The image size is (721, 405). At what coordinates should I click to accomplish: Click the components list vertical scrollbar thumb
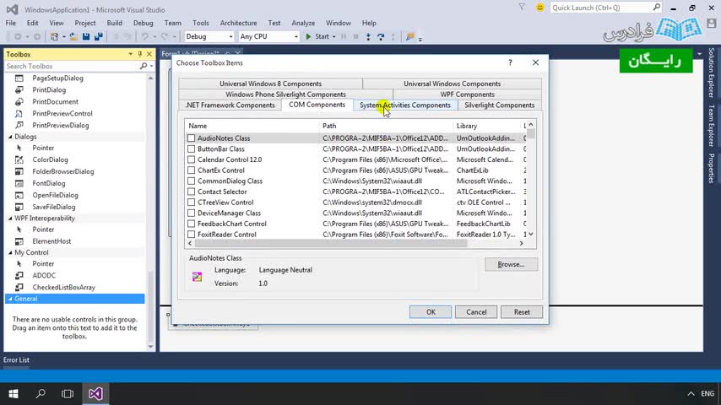531,133
